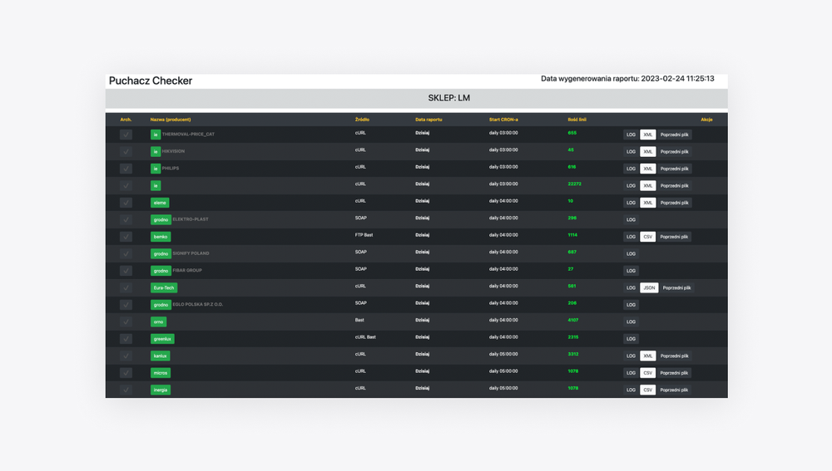The image size is (832, 471).
Task: Click the Start CRON-a column header
Action: click(503, 120)
